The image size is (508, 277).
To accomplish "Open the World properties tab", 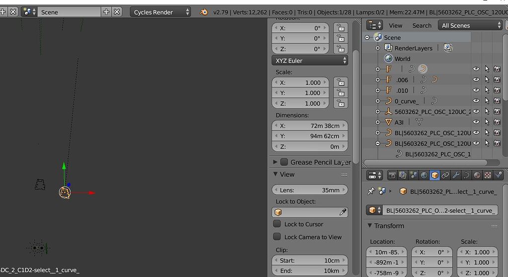I will click(424, 175).
